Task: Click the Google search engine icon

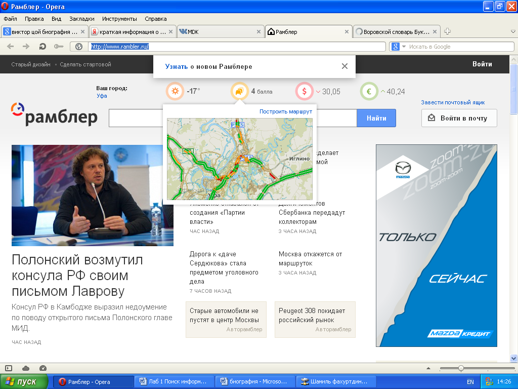Action: [396, 47]
